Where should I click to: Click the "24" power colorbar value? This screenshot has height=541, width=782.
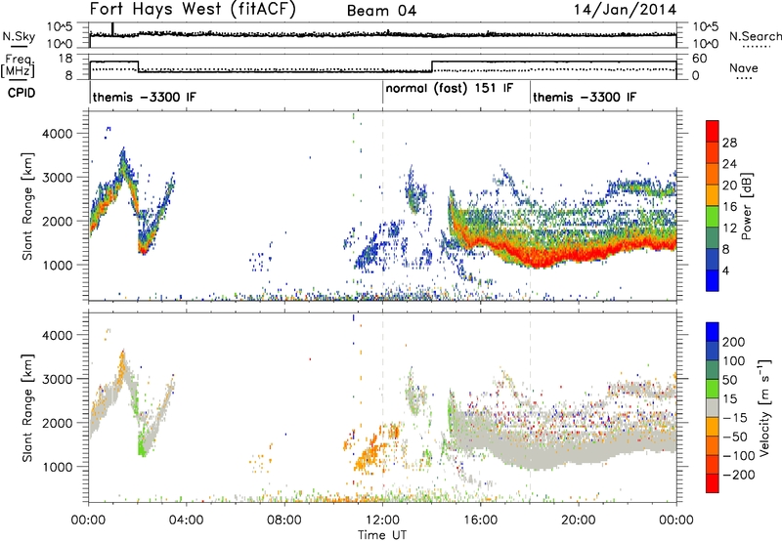pos(729,164)
